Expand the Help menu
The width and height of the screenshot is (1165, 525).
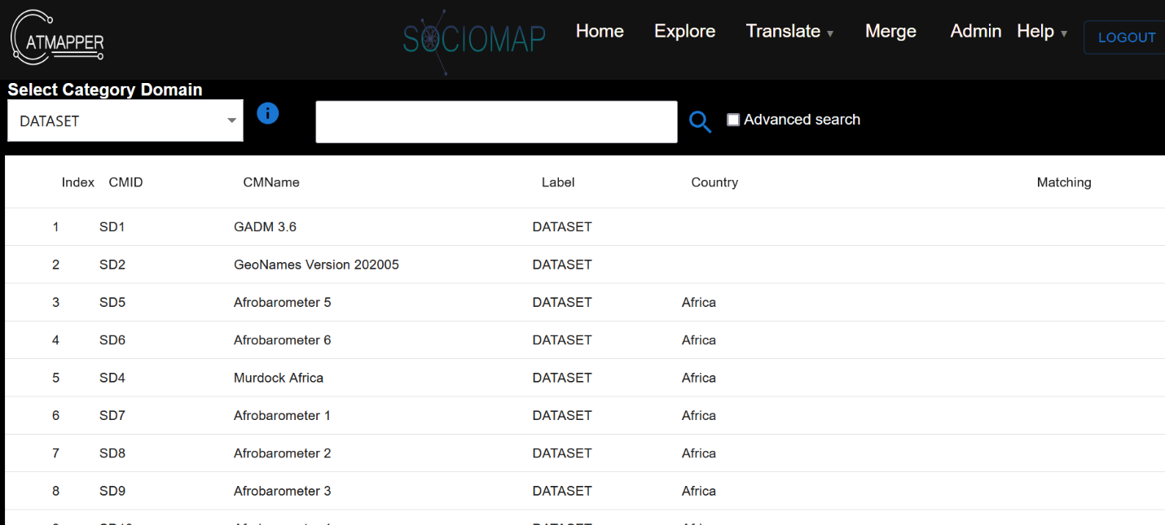[x=1041, y=32]
